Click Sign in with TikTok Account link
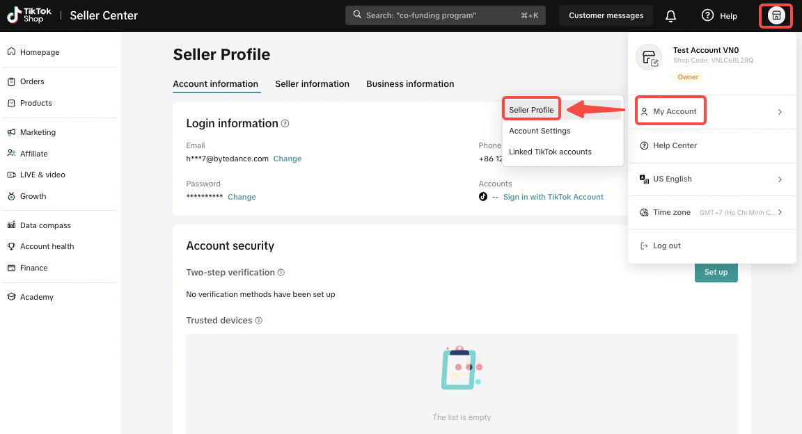 (553, 197)
